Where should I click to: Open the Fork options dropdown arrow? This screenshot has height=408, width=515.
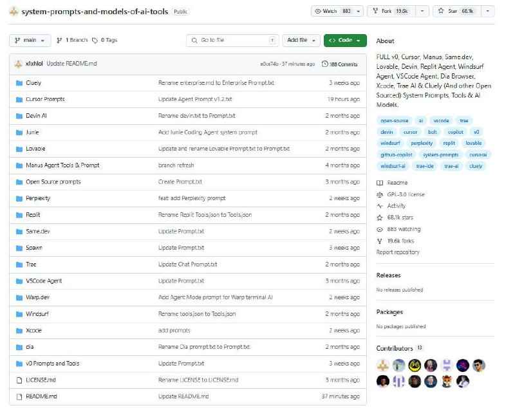click(x=422, y=11)
